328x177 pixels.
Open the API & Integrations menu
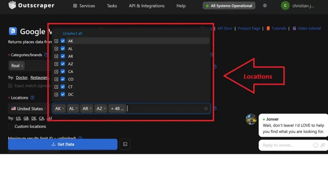click(146, 6)
